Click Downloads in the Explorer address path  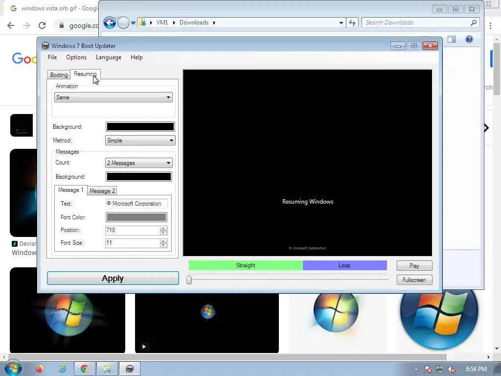click(194, 23)
